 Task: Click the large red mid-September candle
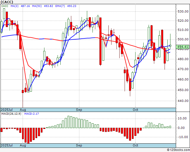pos(101,41)
